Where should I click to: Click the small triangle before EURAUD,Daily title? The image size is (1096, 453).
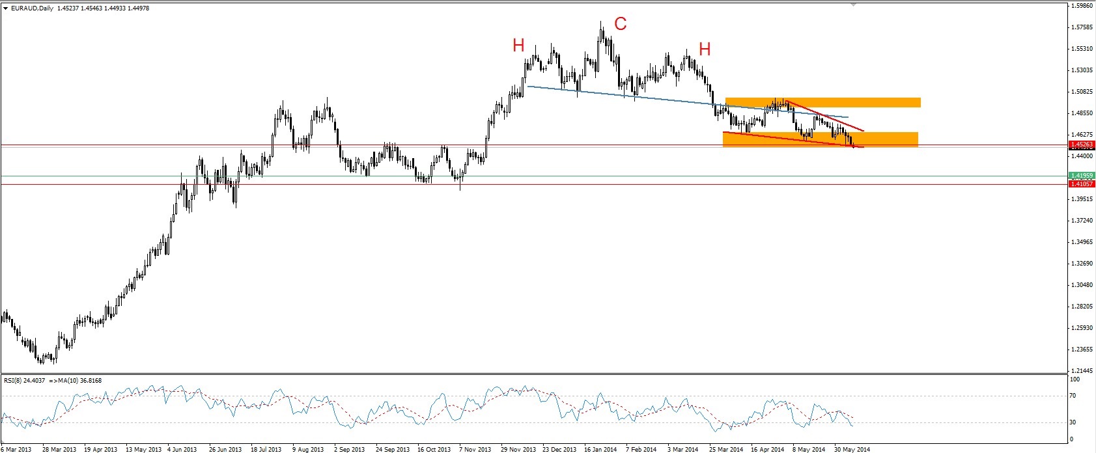(6, 8)
